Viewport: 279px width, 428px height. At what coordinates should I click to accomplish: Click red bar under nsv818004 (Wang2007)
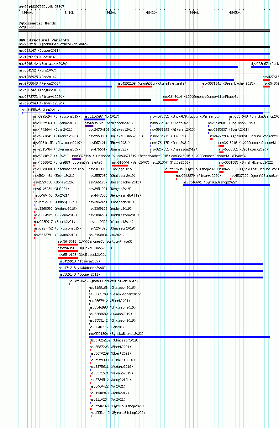(x=120, y=166)
